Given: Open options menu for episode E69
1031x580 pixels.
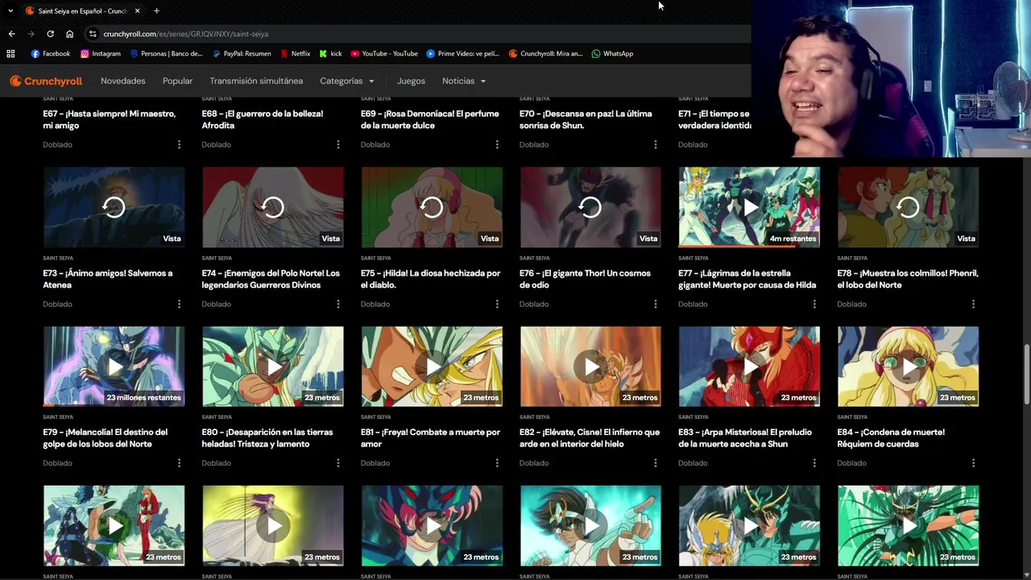Looking at the screenshot, I should 496,144.
